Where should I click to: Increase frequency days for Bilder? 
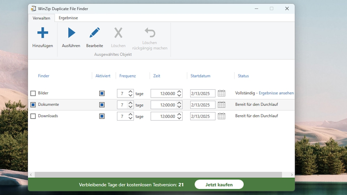[131, 92]
